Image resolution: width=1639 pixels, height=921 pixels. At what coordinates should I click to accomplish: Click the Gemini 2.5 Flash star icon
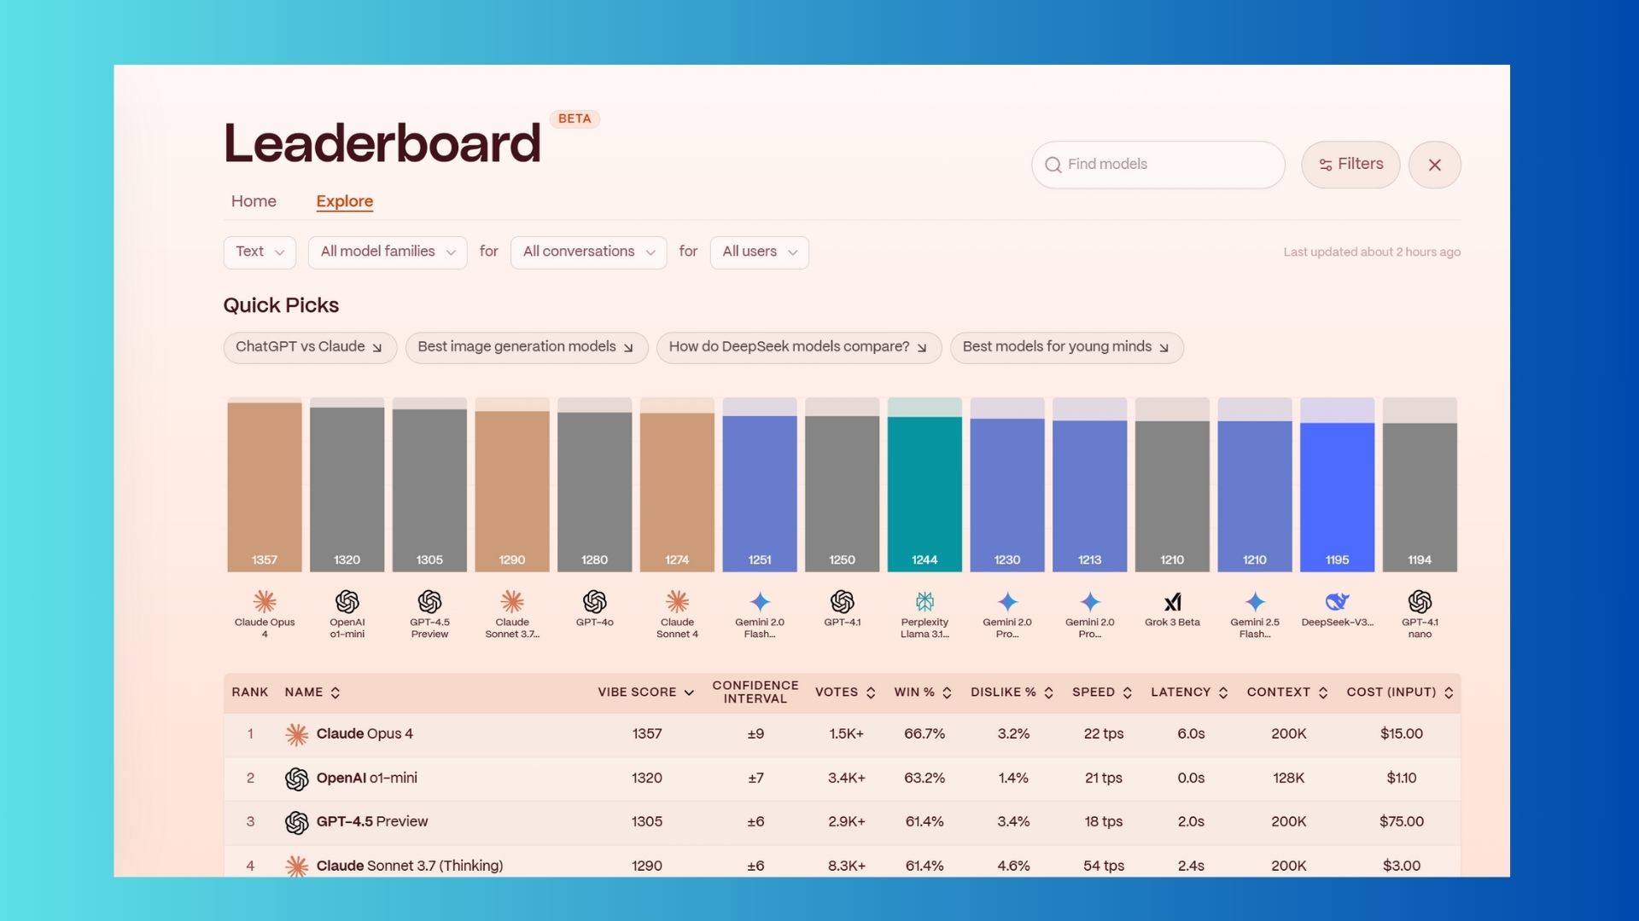[x=1255, y=601]
